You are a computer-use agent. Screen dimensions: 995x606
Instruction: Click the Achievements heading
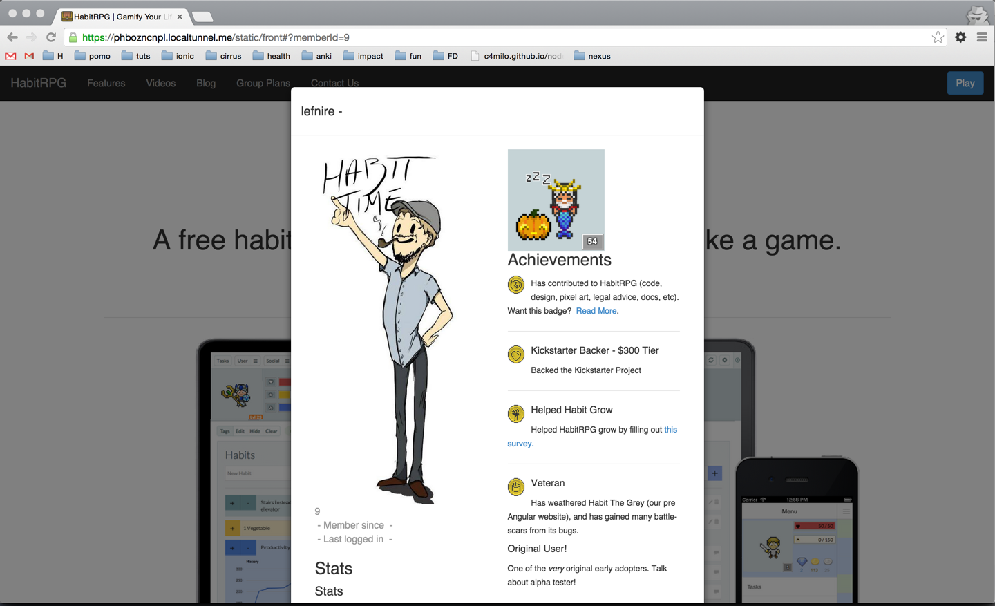[560, 260]
